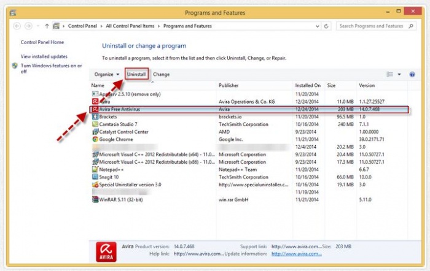Select the Catalyst Control Center entry
This screenshot has height=271, width=430.
pos(123,132)
